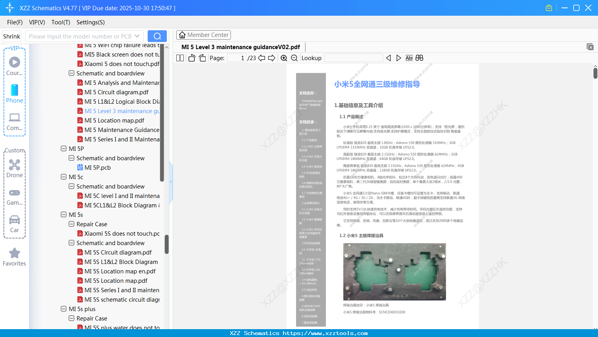Open the Tool(T) menu
Viewport: 598px width, 337px height.
(x=61, y=22)
